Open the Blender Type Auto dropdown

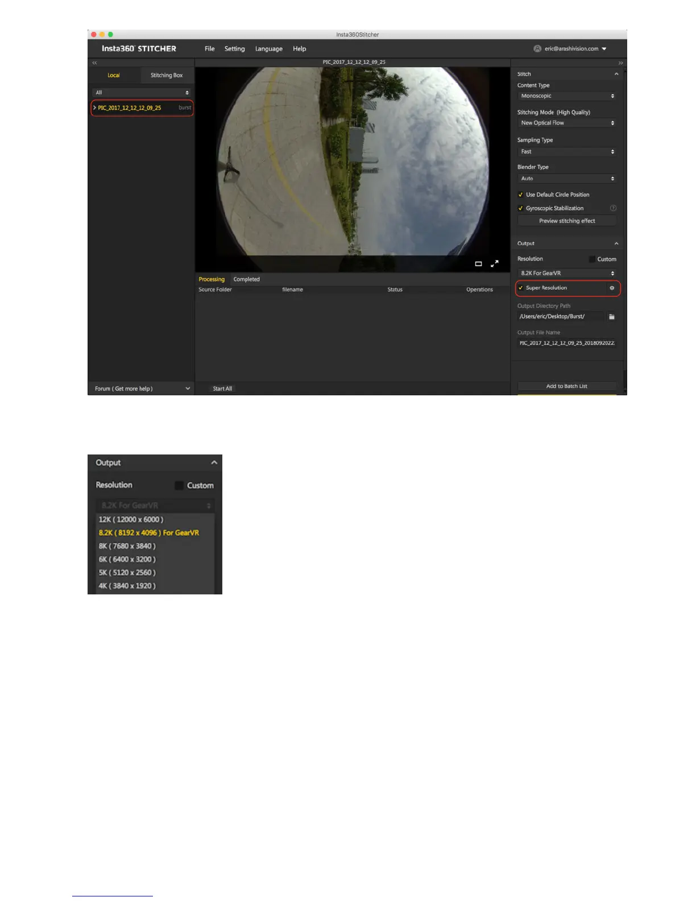coord(567,179)
